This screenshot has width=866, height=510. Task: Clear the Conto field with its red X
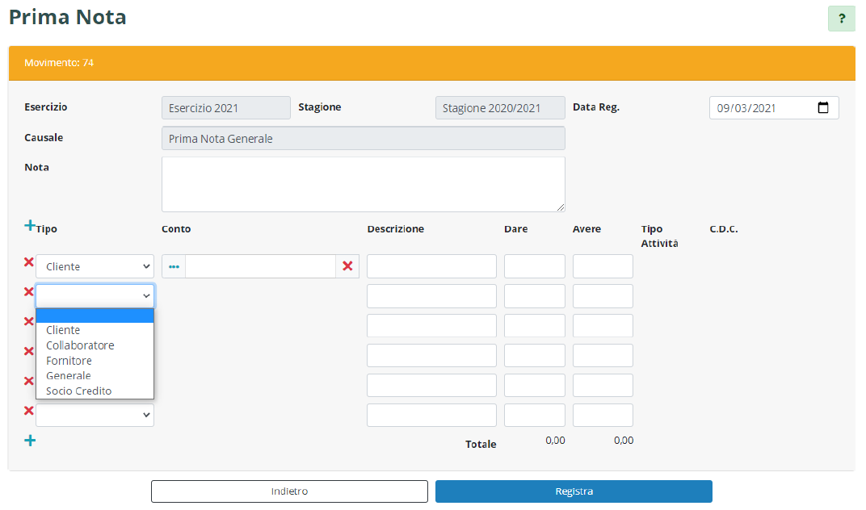point(347,266)
